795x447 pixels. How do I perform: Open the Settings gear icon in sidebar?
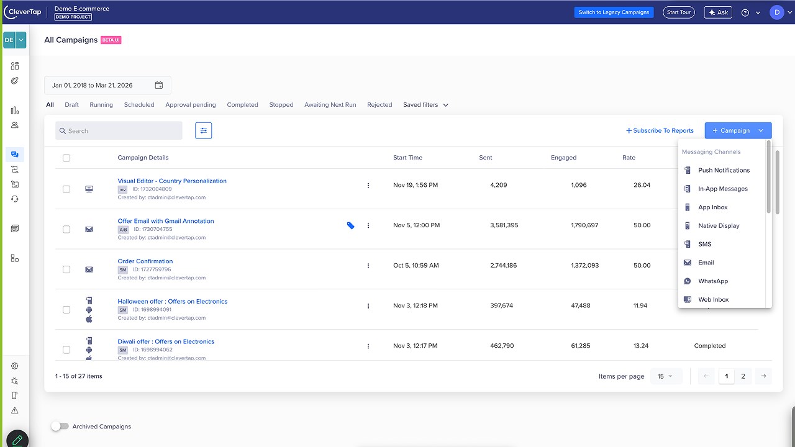[15, 366]
